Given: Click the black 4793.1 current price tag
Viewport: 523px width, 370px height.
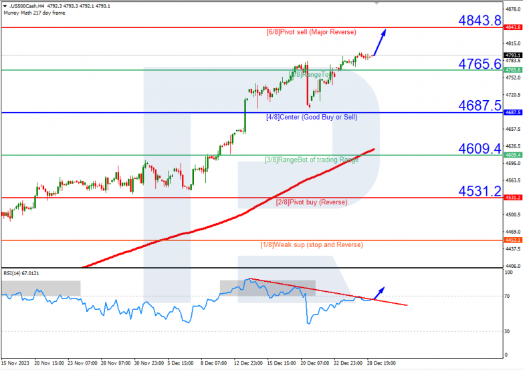Looking at the screenshot, I should (513, 55).
